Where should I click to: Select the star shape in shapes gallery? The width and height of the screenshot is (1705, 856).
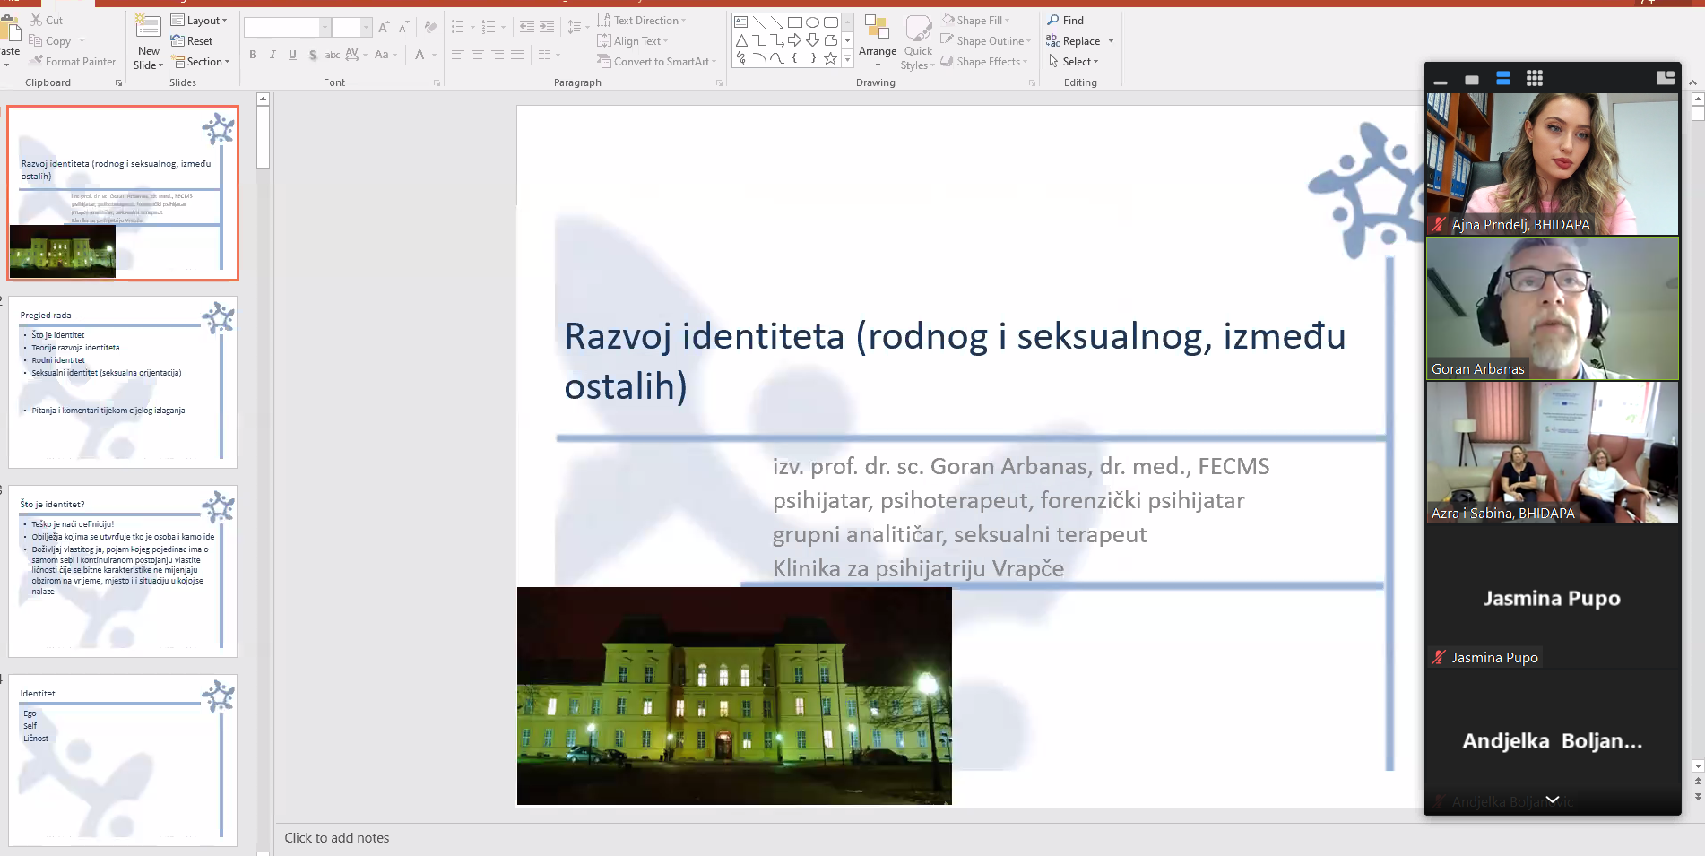click(x=831, y=59)
